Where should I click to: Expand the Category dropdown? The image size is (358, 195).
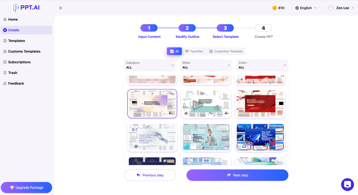click(150, 65)
